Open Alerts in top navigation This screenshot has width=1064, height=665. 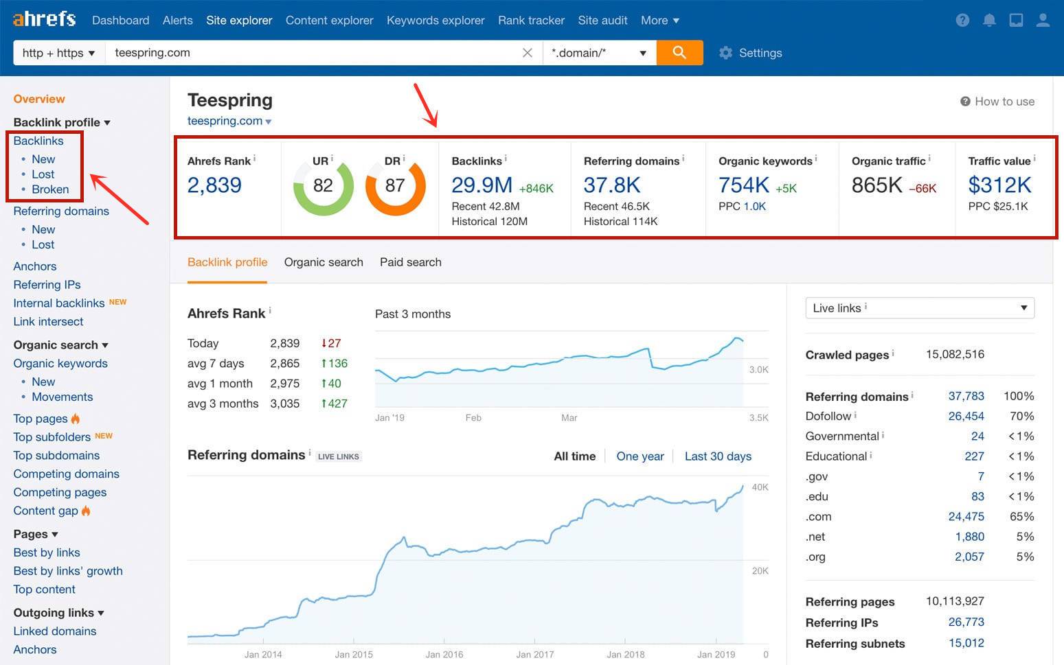pos(178,21)
